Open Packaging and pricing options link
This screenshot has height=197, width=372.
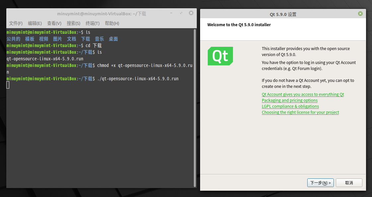coord(290,100)
